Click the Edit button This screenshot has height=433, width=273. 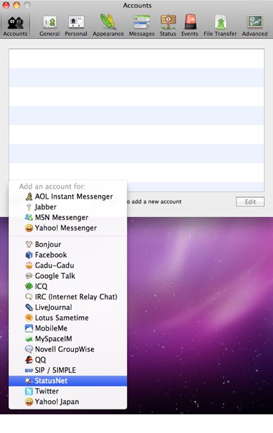click(x=250, y=202)
